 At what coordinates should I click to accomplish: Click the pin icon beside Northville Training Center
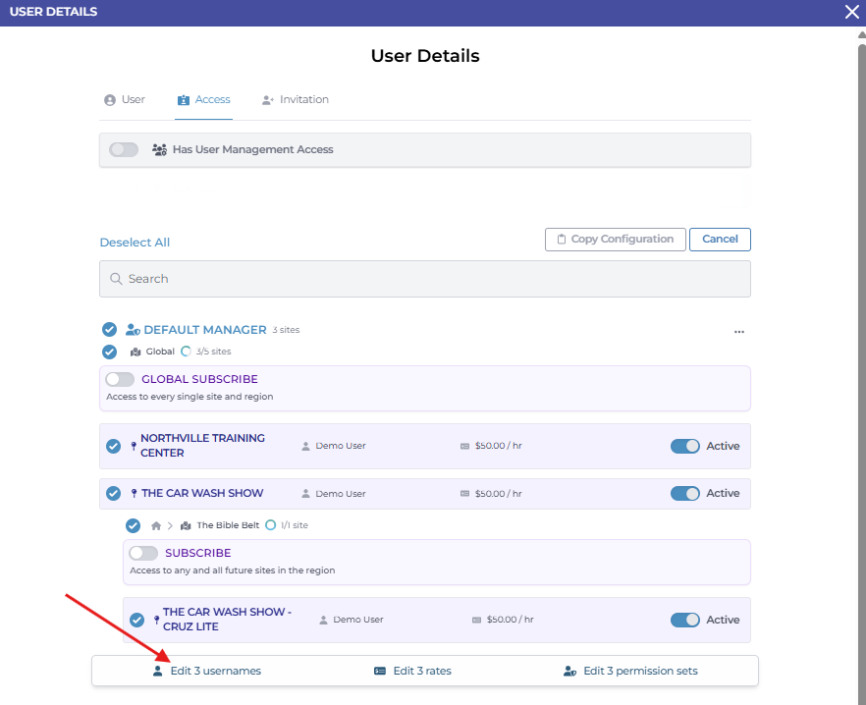pyautogui.click(x=134, y=446)
